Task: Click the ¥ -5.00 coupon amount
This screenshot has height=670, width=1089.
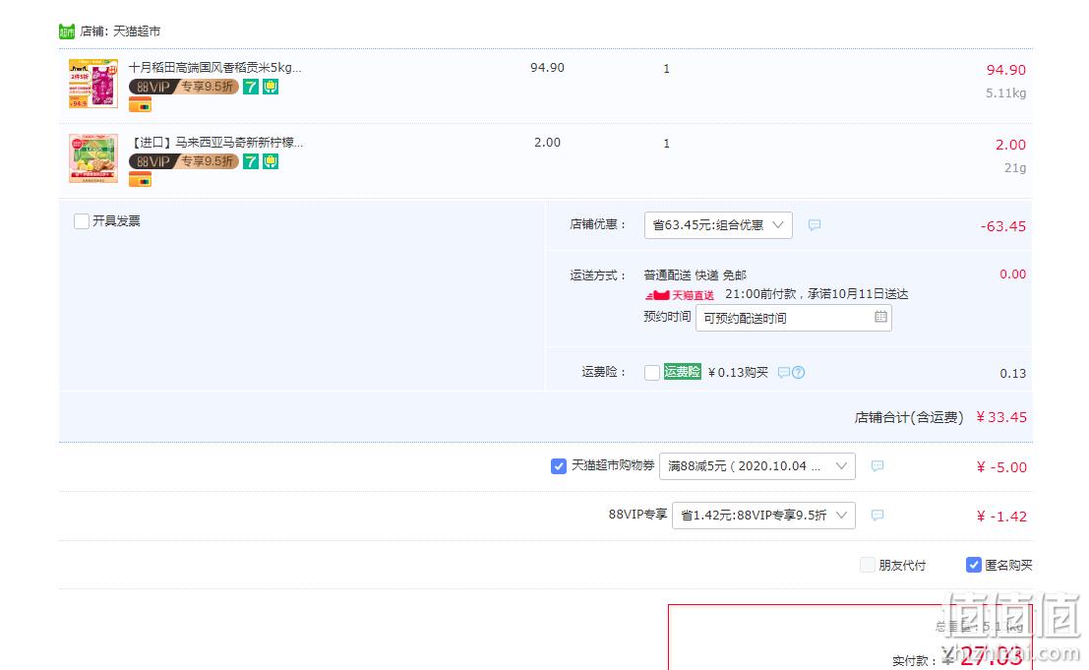Action: (x=1000, y=467)
